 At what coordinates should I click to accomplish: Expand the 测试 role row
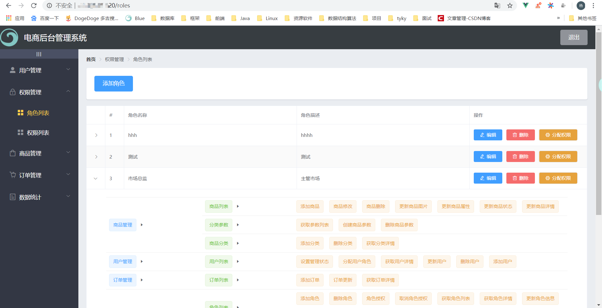tap(96, 157)
